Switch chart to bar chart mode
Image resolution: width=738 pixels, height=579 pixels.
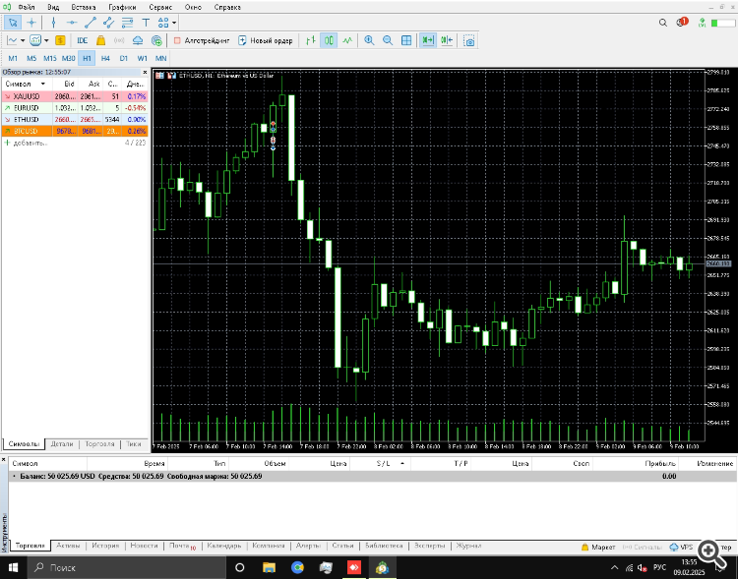click(310, 40)
